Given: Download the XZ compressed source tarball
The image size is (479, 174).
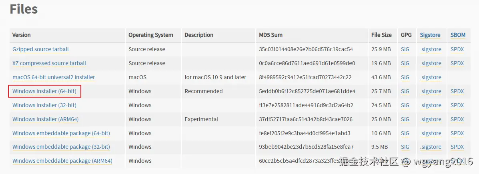Looking at the screenshot, I should [x=49, y=63].
